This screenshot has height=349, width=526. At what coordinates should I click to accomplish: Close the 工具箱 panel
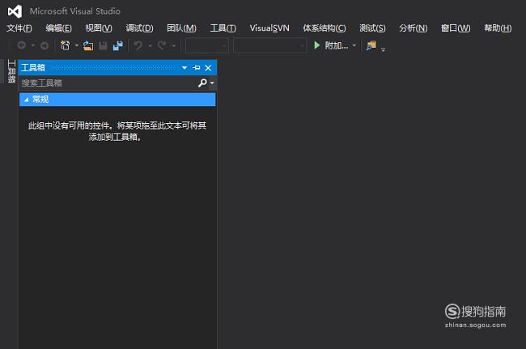(208, 68)
